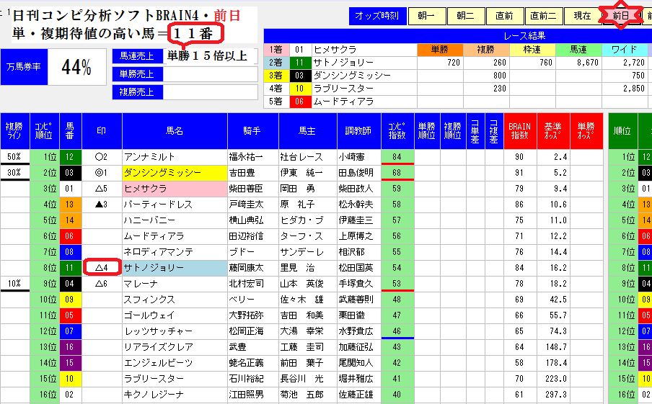652x404 pixels.
Task: Click the 複勝順位 column header
Action: [x=453, y=131]
